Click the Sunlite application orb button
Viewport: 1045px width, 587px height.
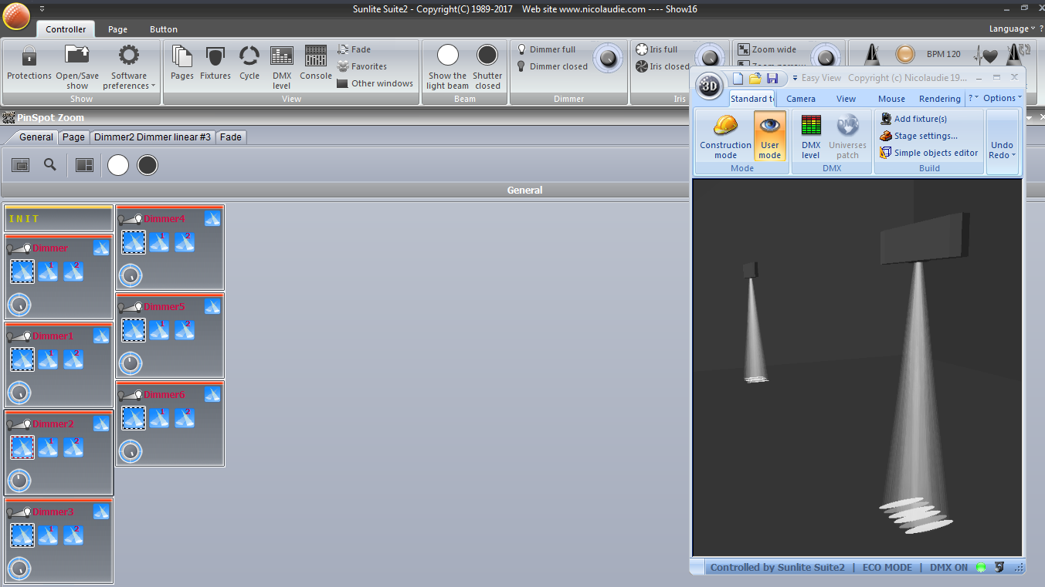(15, 15)
